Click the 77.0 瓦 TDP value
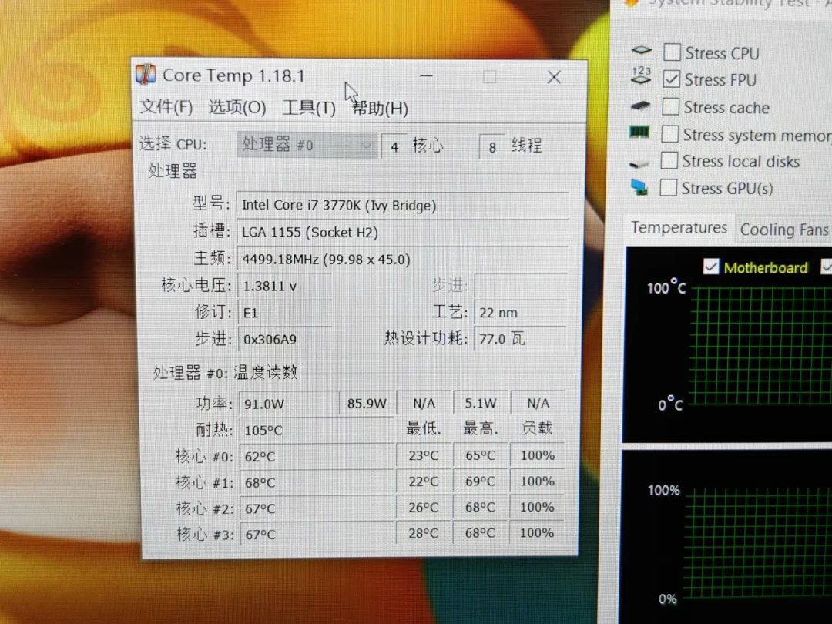This screenshot has width=832, height=624. pos(521,338)
